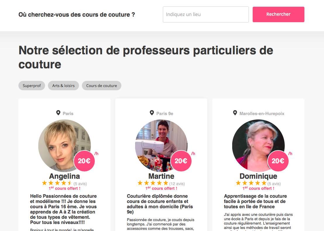The width and height of the screenshot is (324, 231).
Task: Open Dominique's profile picture
Action: [x=258, y=146]
